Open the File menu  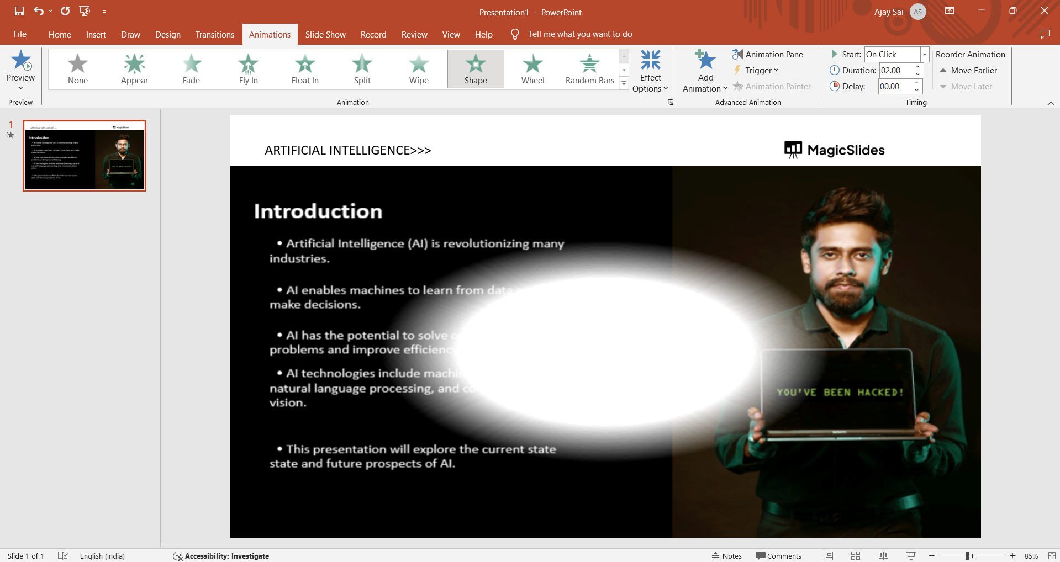coord(20,34)
